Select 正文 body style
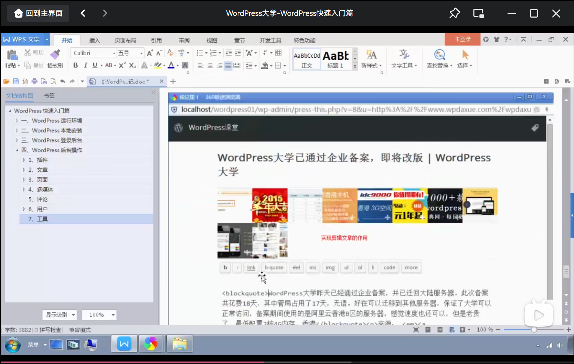This screenshot has width=574, height=364. pyautogui.click(x=307, y=59)
